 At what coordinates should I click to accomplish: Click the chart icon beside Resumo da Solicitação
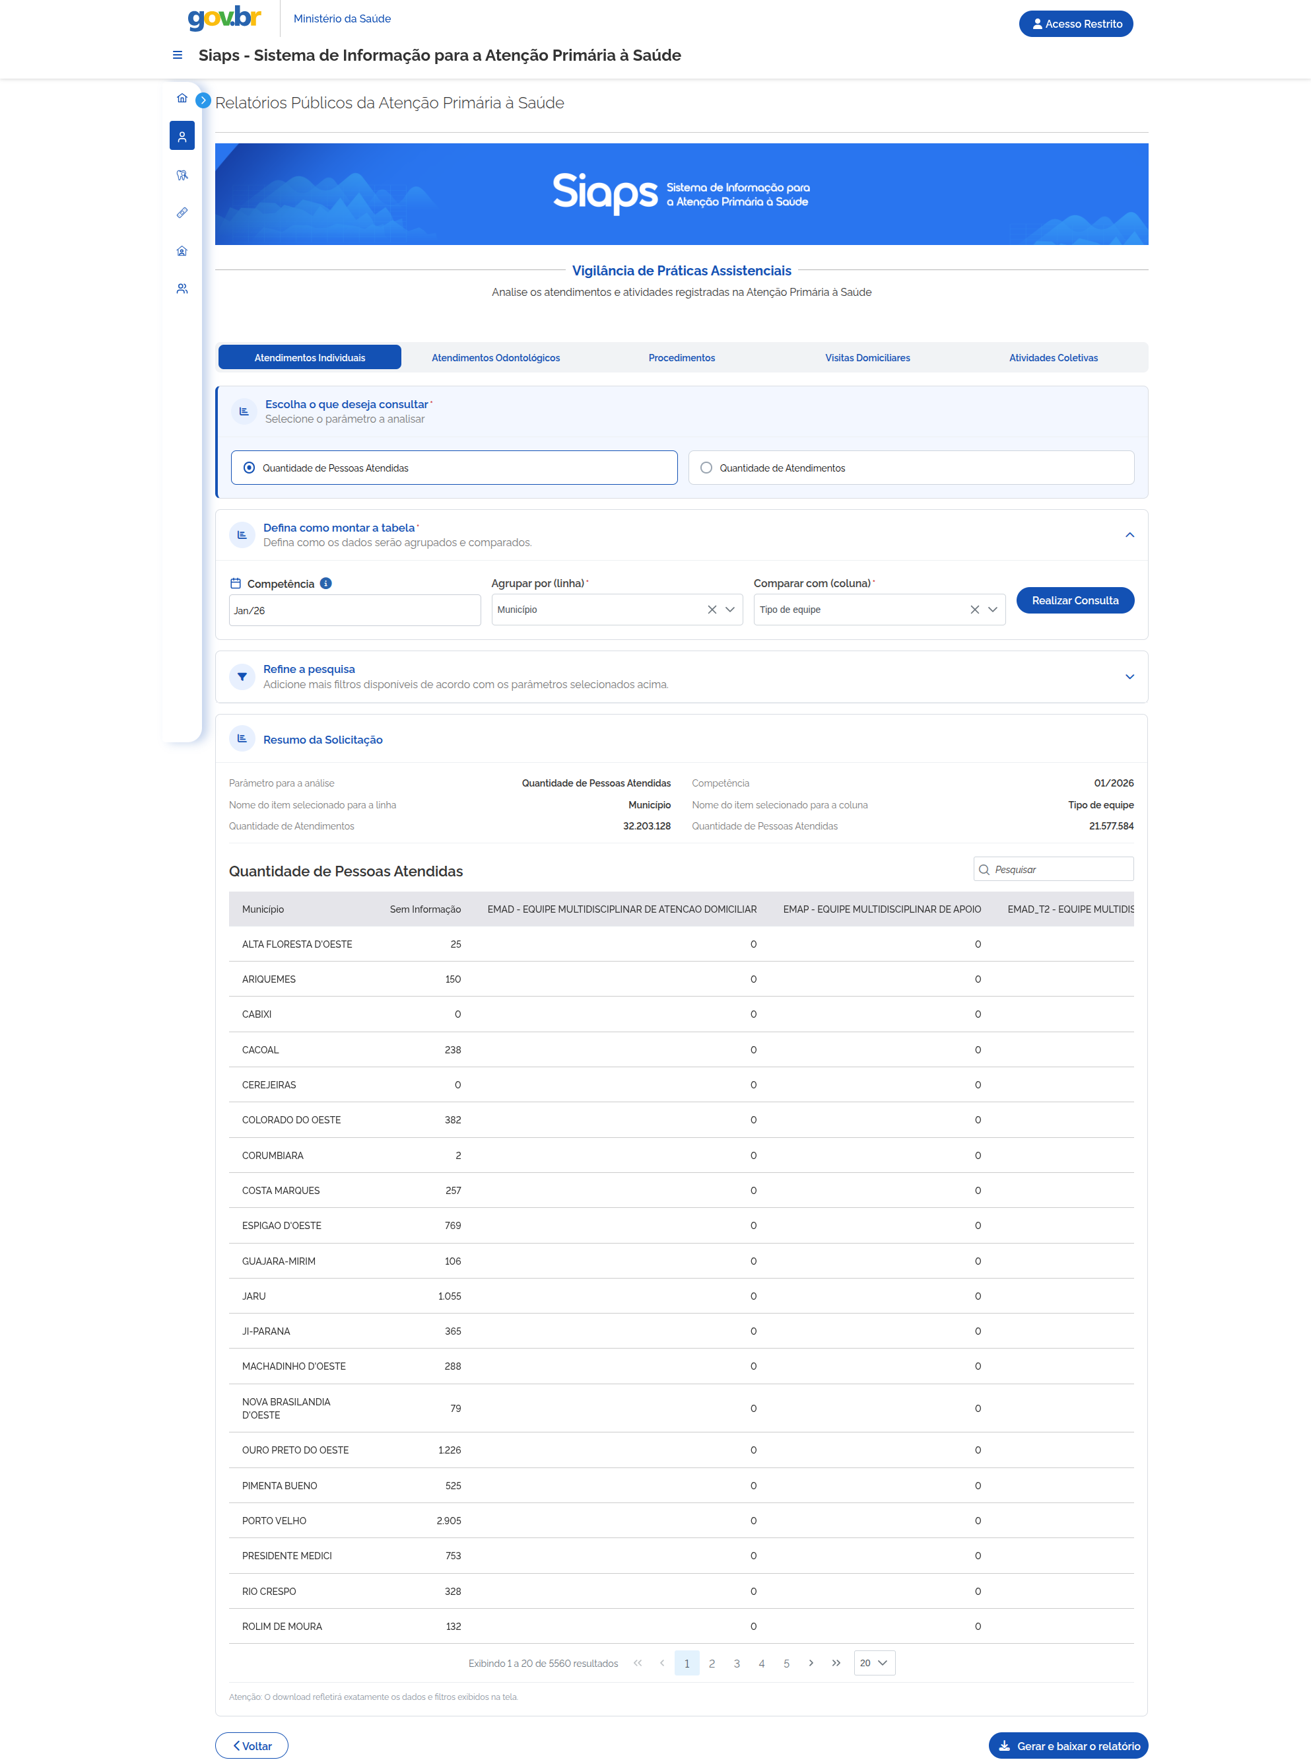242,739
